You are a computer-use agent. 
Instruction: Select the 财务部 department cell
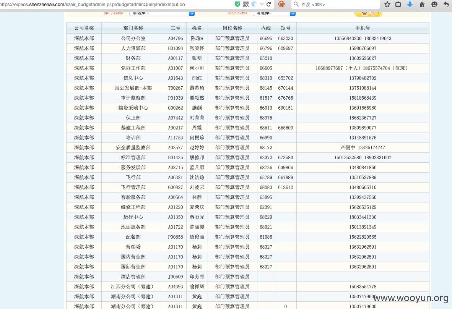point(133,58)
